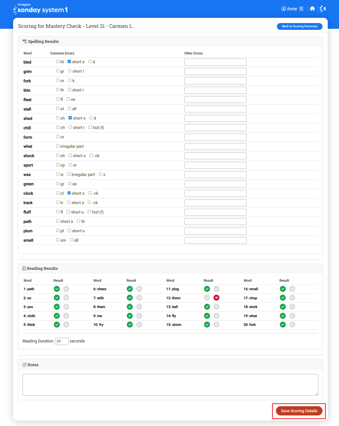Enable the -ck error for clock
Viewport: 339px width, 426px height.
pos(90,193)
